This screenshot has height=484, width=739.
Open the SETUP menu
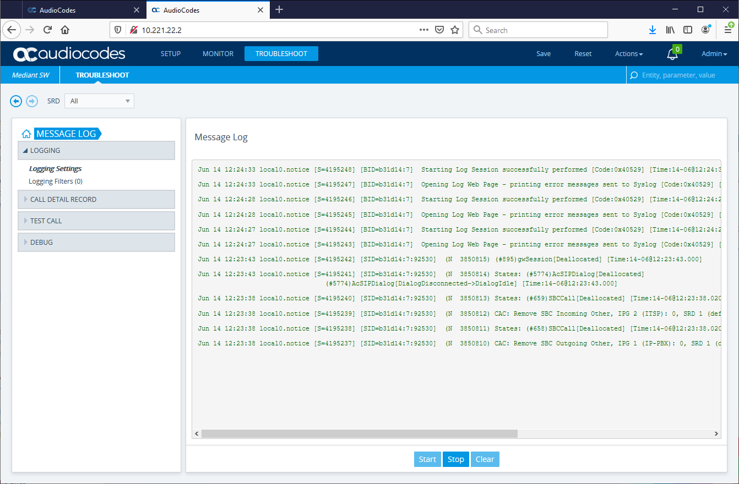coord(171,54)
